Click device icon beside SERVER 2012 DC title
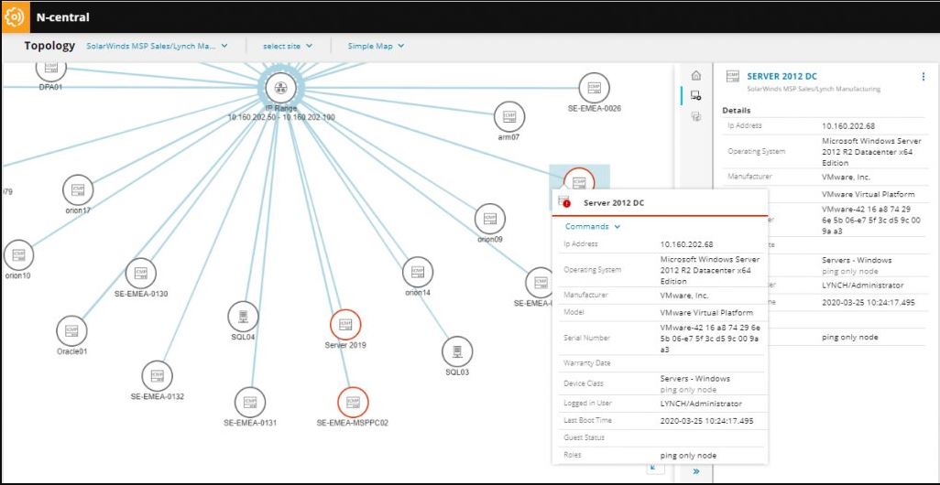Viewport: 940px width, 485px height. coord(732,77)
